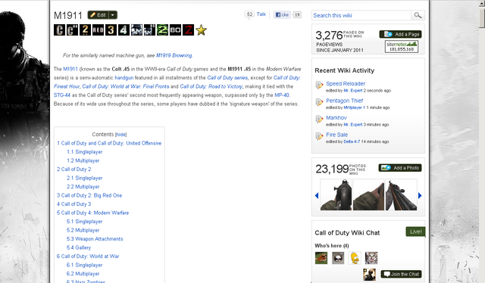Click the Call of Duty 2 game icon
The image size is (485, 283).
coord(85,30)
